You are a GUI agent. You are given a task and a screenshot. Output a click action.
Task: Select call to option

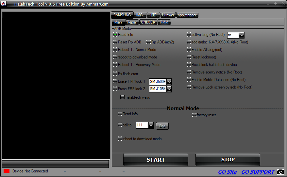click(120, 125)
